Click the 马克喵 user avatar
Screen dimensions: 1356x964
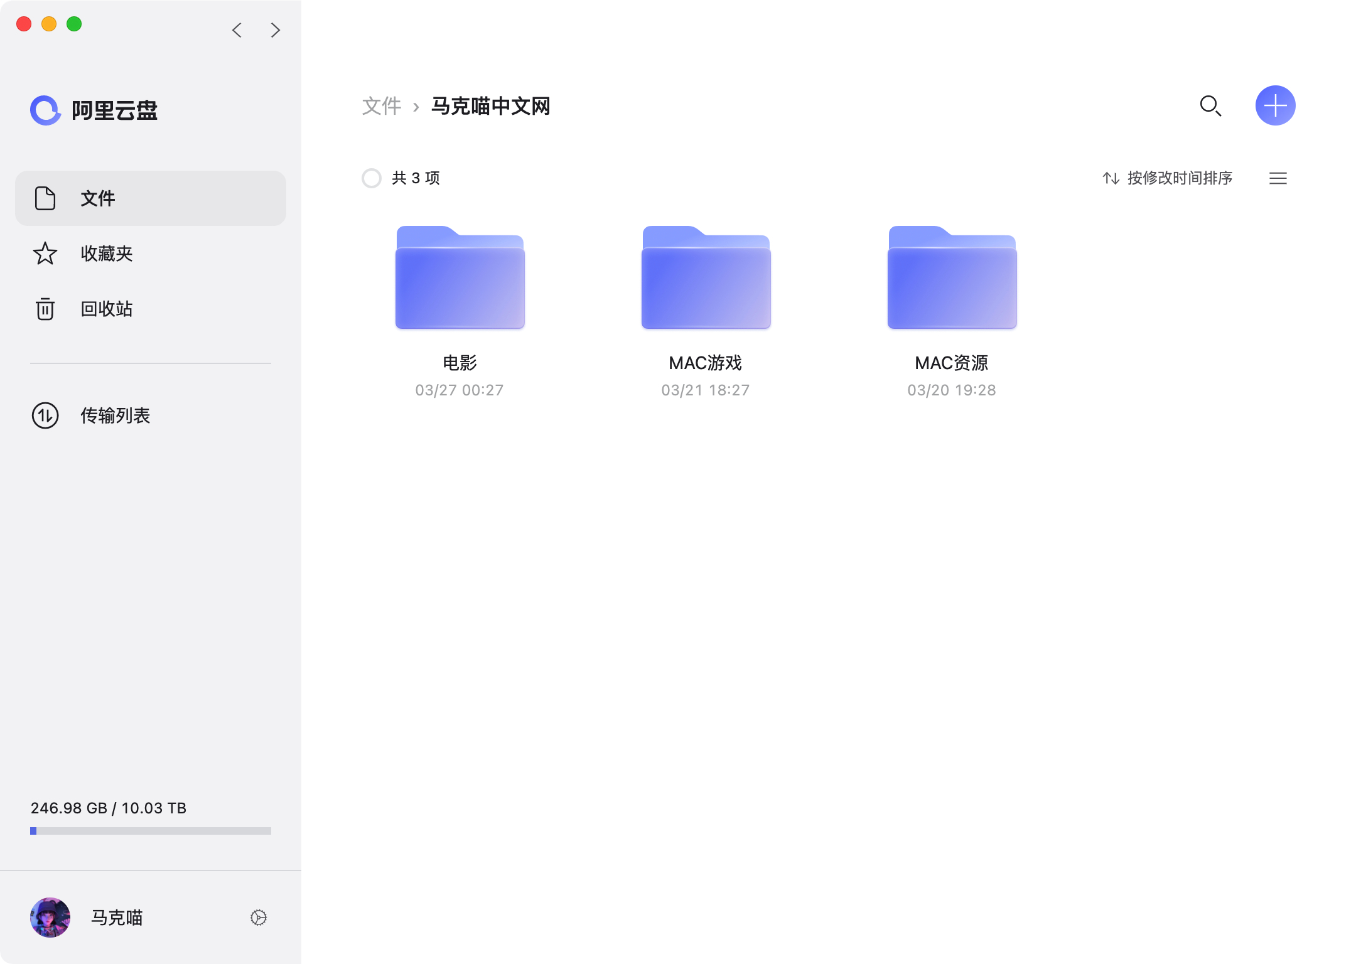point(50,918)
